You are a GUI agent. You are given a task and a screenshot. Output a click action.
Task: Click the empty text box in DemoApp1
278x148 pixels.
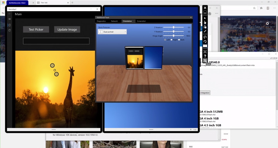point(56,41)
